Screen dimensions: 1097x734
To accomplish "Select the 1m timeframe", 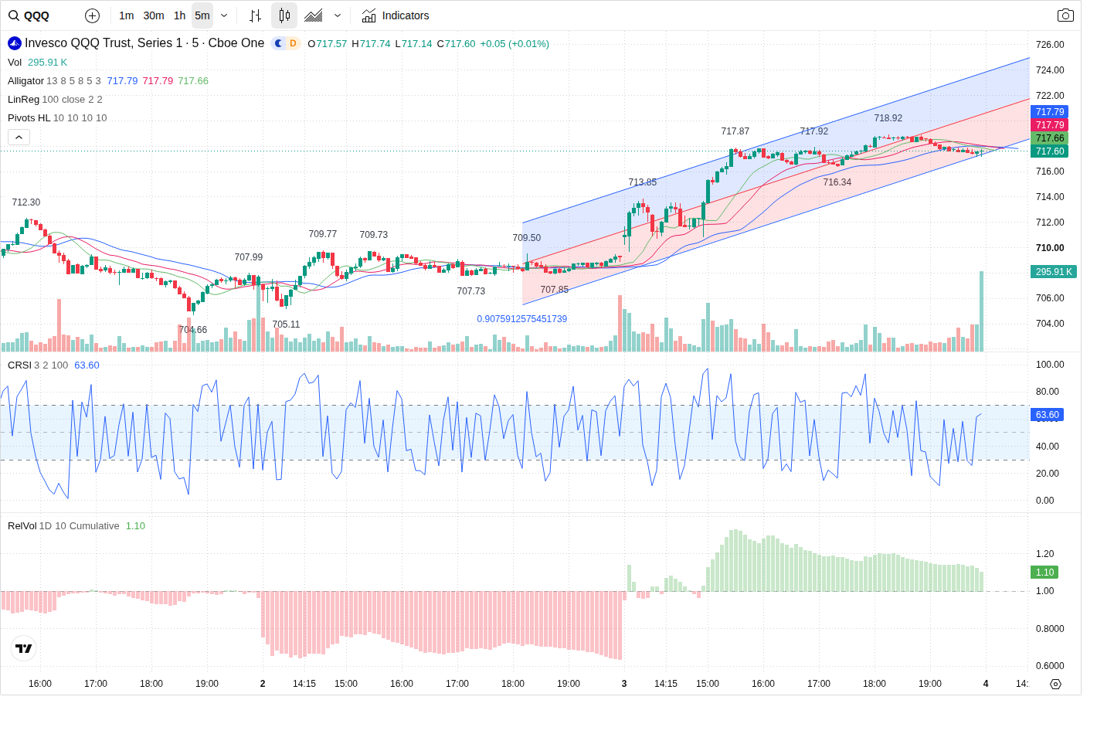I will (x=127, y=15).
